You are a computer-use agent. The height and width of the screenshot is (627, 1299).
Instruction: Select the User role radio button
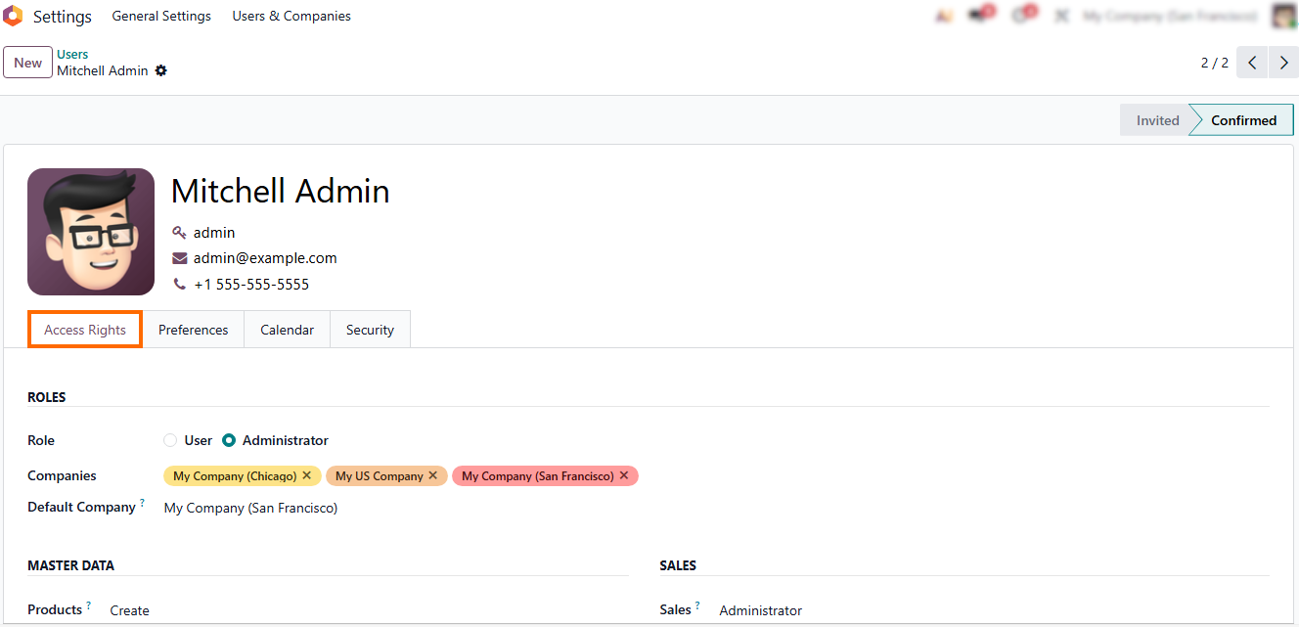[x=170, y=440]
